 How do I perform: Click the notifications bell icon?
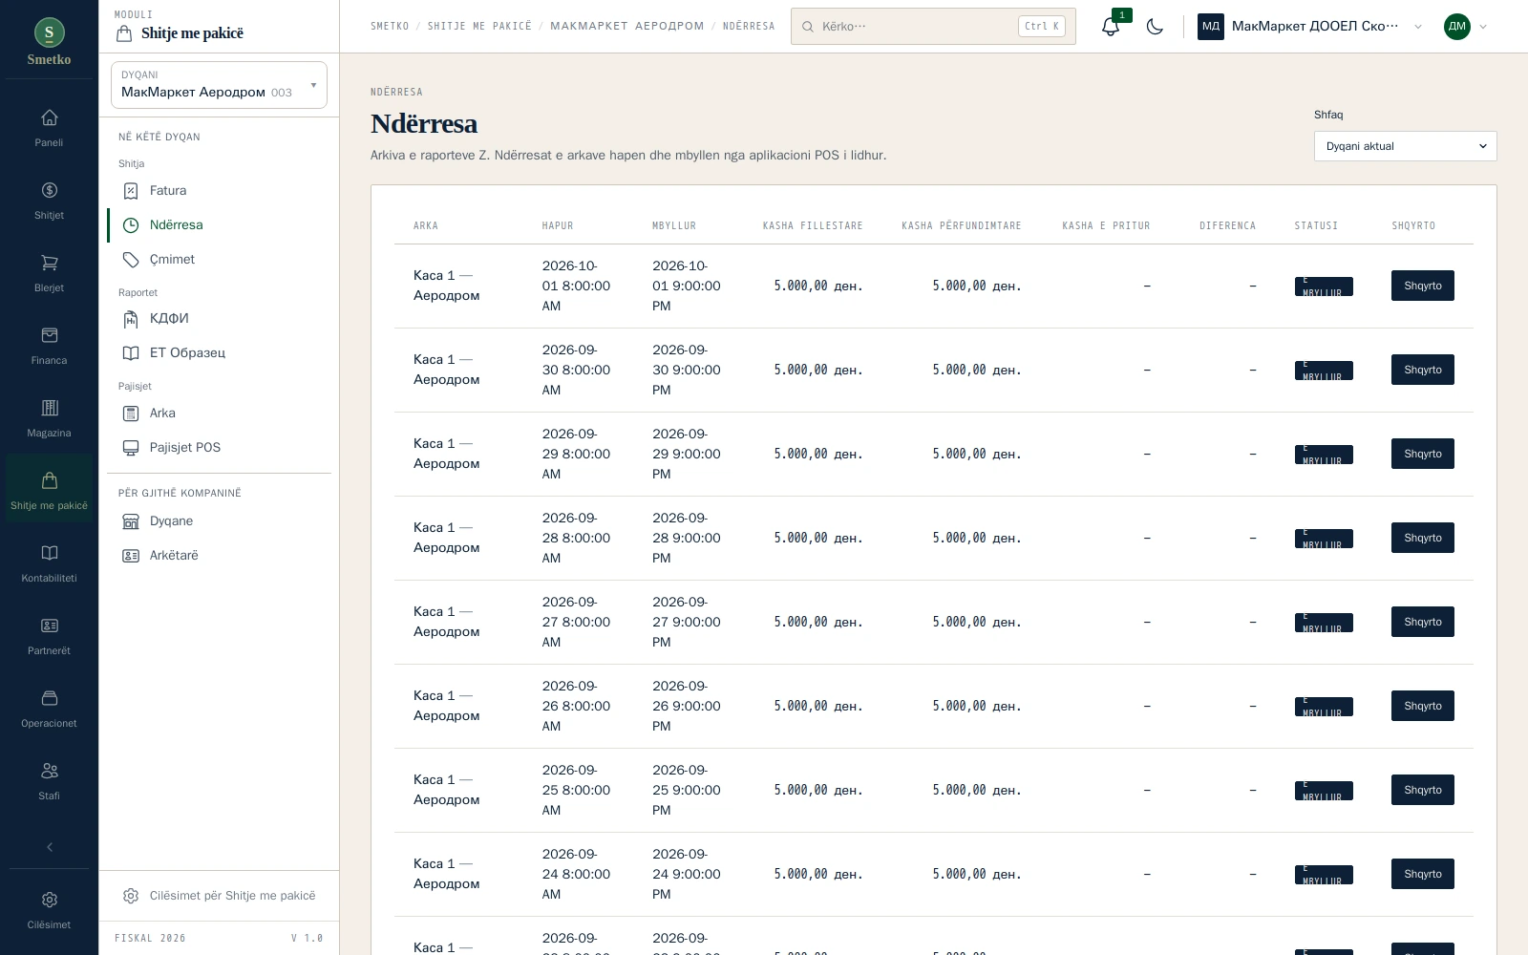coord(1110,27)
